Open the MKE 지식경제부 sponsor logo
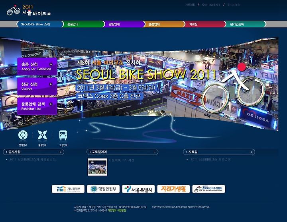The image size is (287, 222). [68, 189]
